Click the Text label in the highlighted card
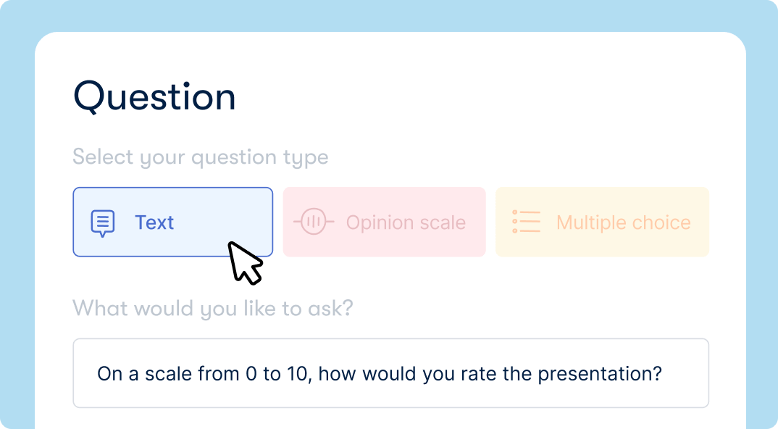 point(154,222)
